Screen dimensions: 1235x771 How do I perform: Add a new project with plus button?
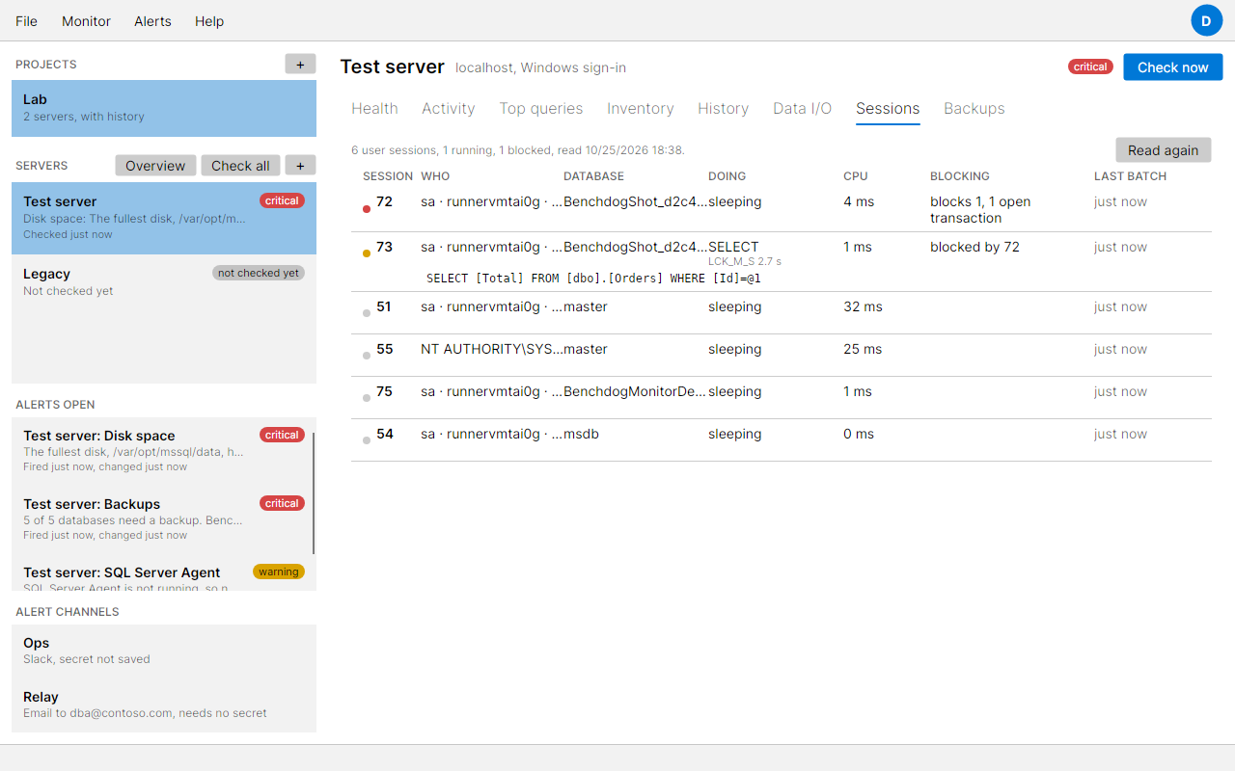pyautogui.click(x=300, y=64)
